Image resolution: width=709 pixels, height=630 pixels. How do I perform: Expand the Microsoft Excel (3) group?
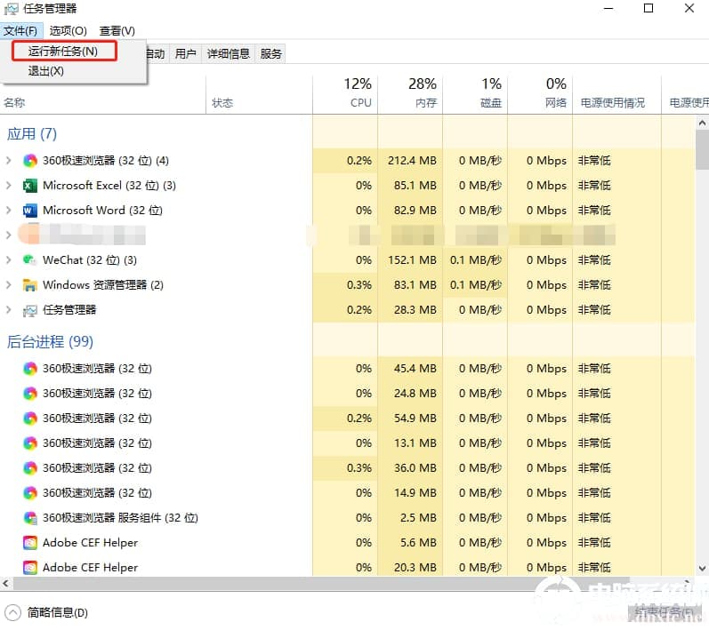(x=9, y=185)
